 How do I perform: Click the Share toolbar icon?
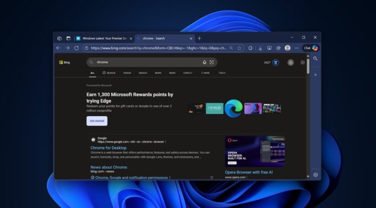278,48
